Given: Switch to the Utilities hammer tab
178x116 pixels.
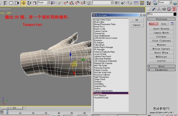Looking at the screenshot, I should pos(174,9).
